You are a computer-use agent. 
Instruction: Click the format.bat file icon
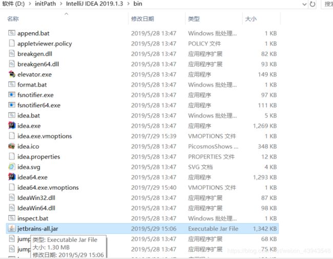(x=12, y=85)
